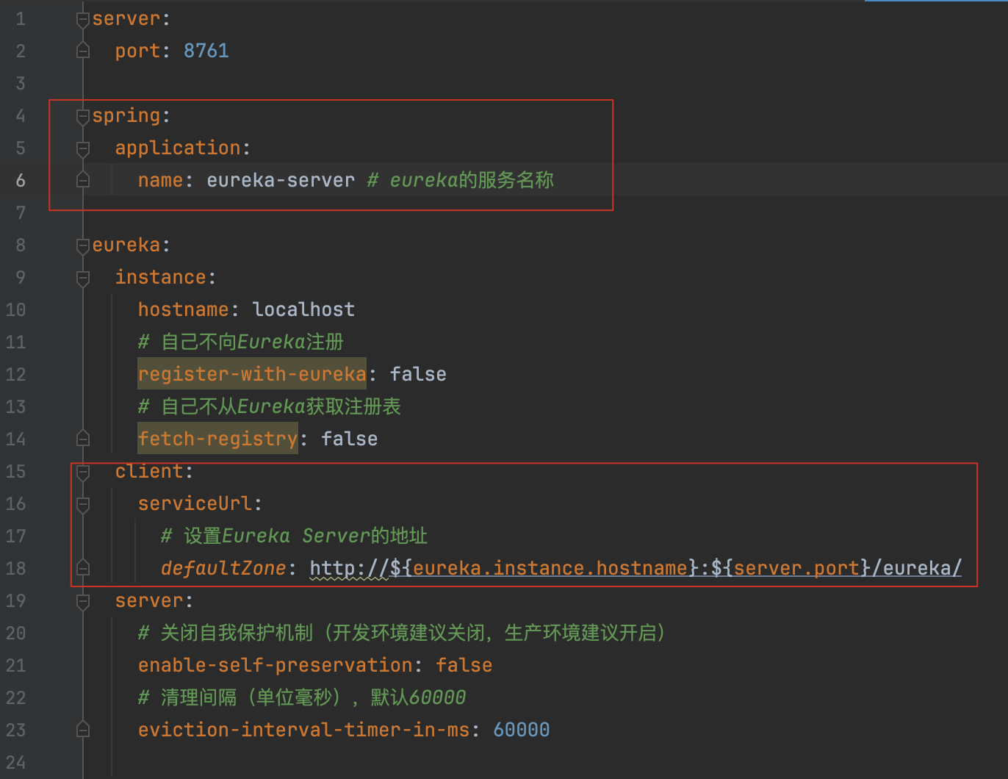This screenshot has height=779, width=1008.
Task: Click line number 6 in the gutter
Action: [21, 180]
